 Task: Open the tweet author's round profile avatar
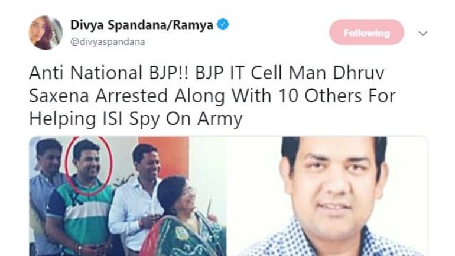click(x=45, y=33)
